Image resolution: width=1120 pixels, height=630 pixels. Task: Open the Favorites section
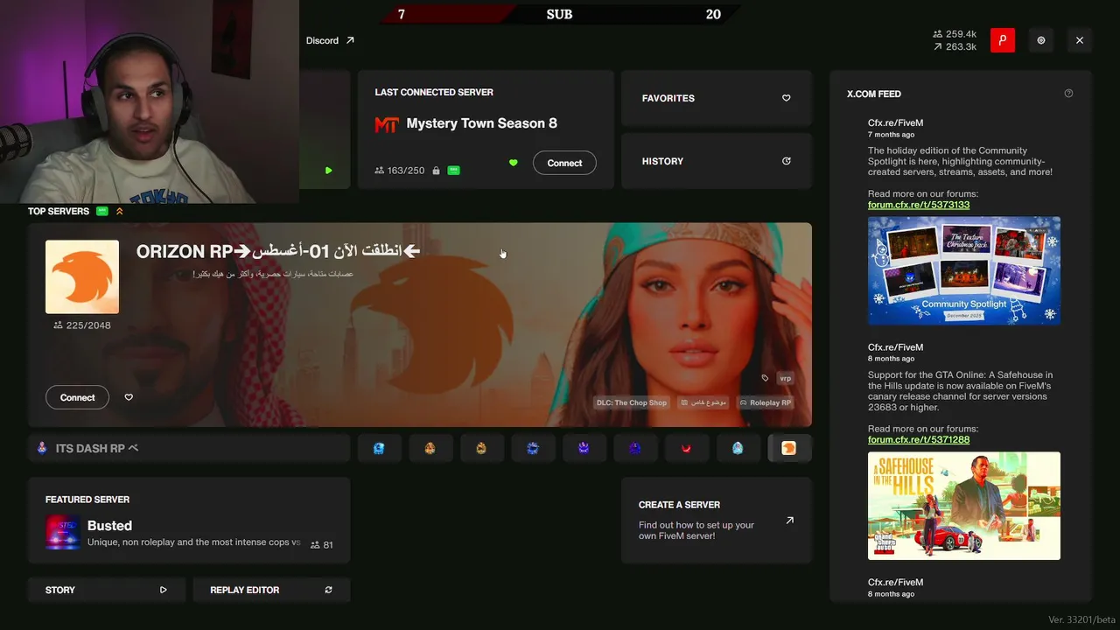[x=717, y=98]
